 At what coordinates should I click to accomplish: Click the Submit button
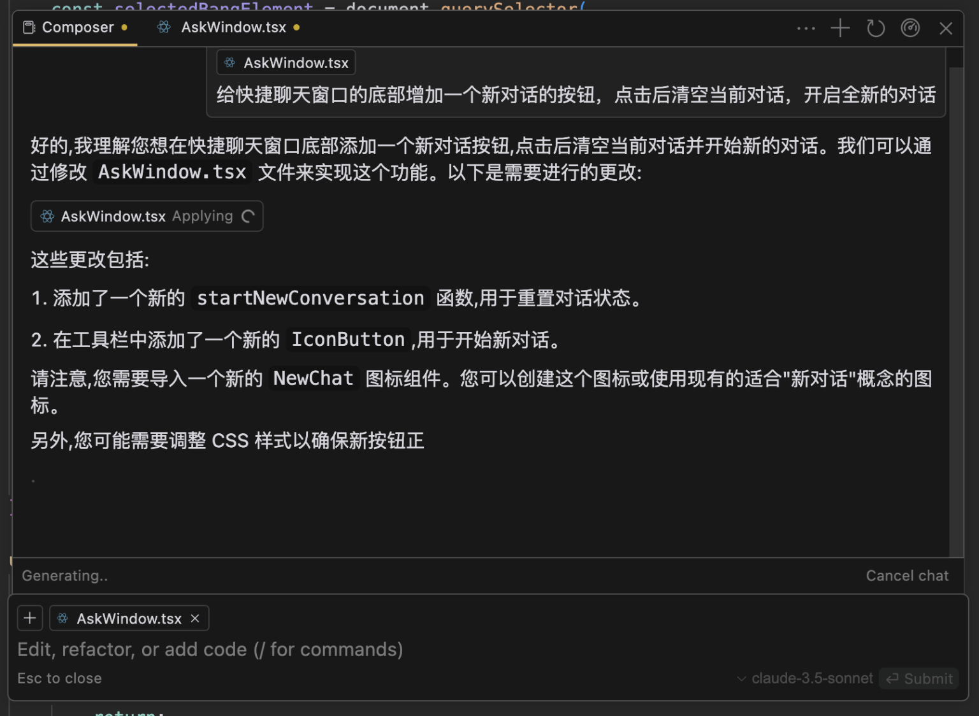click(919, 678)
